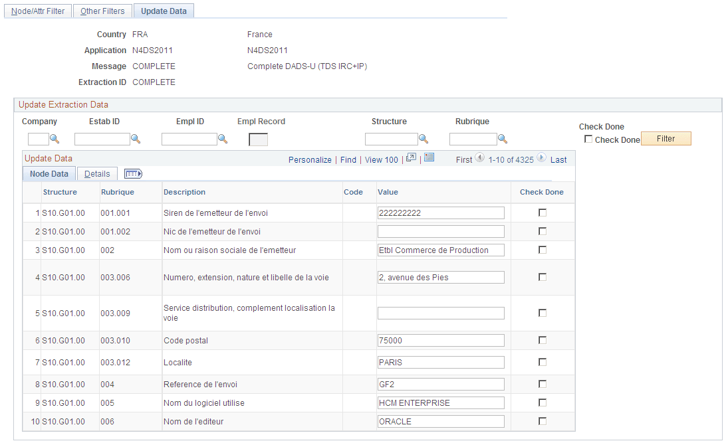Go to Last rows link
This screenshot has width=728, height=445.
[558, 159]
